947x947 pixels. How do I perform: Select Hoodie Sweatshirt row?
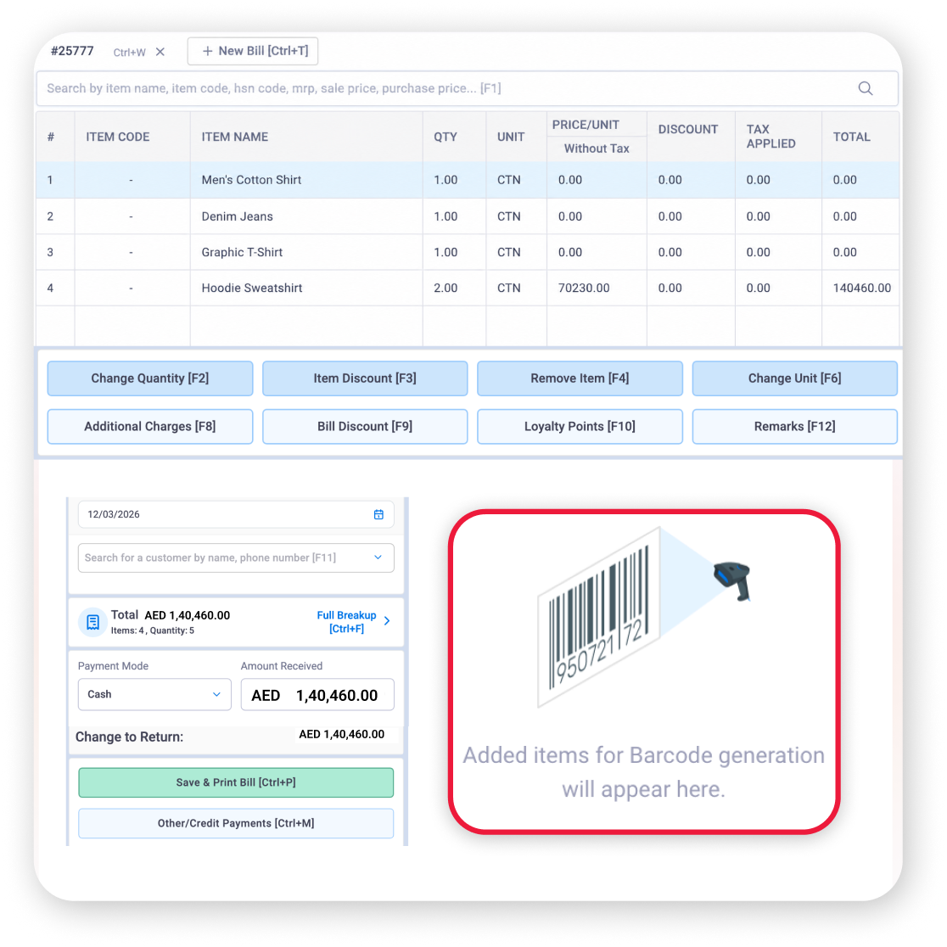[468, 288]
